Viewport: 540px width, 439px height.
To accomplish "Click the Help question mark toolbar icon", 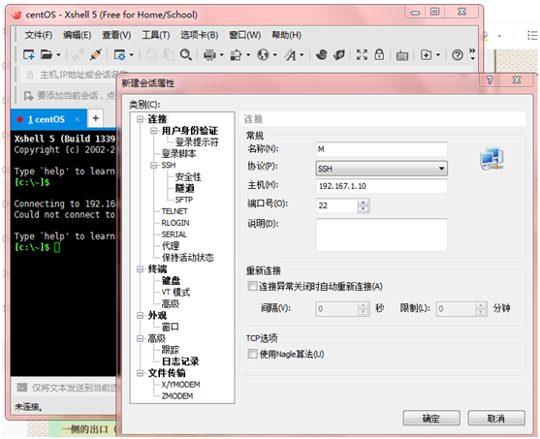I will pos(458,54).
